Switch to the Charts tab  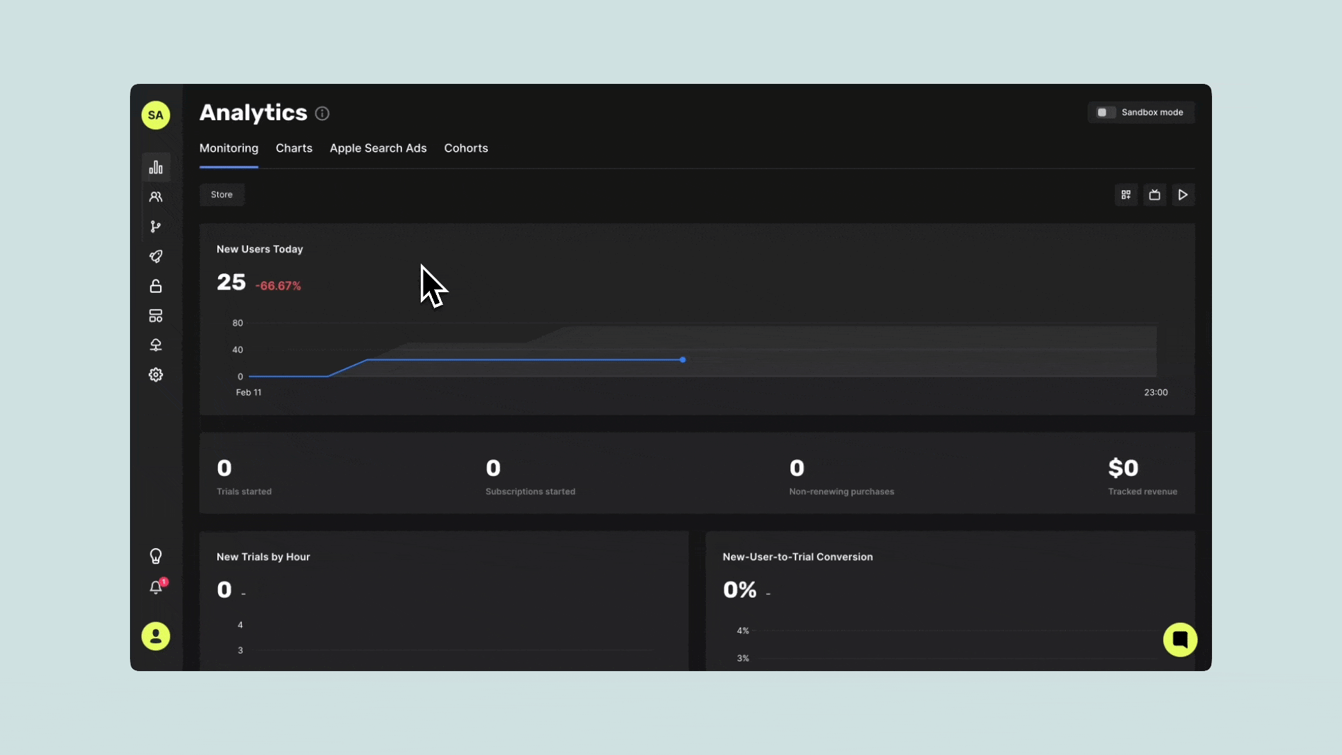pos(294,148)
